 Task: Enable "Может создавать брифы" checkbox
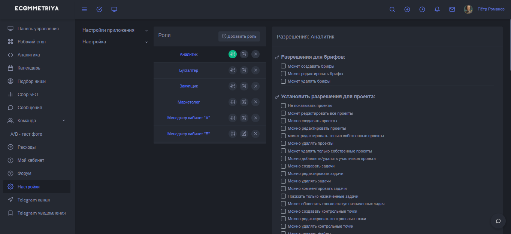point(284,66)
